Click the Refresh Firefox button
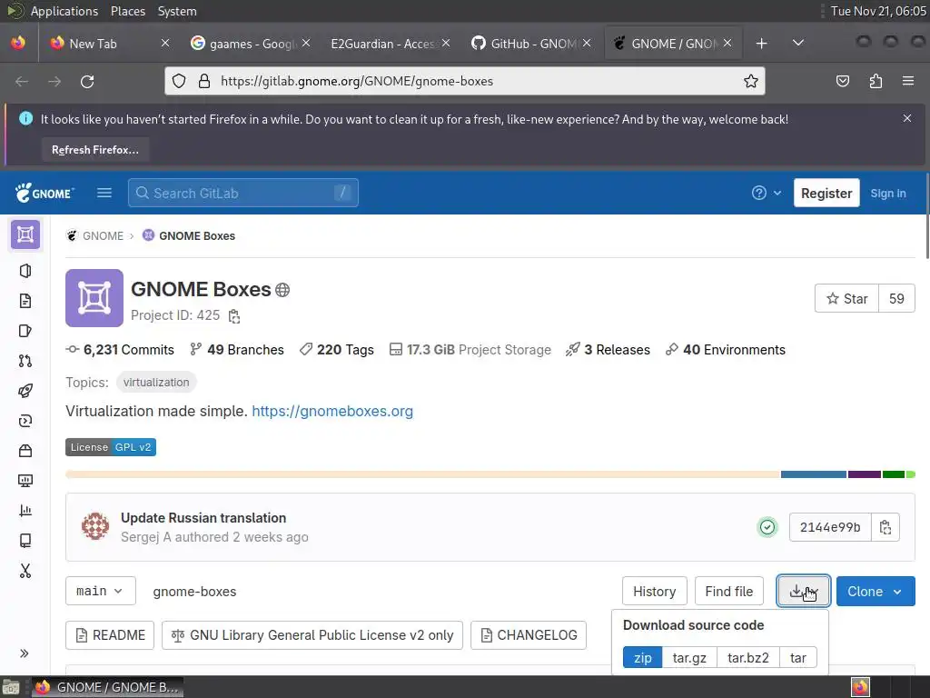The width and height of the screenshot is (930, 698). 95,150
